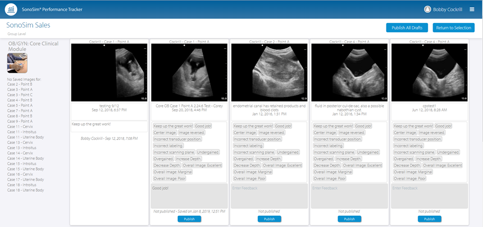Add 'Incorrect transducer position.' in Core OB card
The width and height of the screenshot is (483, 227).
(177, 139)
